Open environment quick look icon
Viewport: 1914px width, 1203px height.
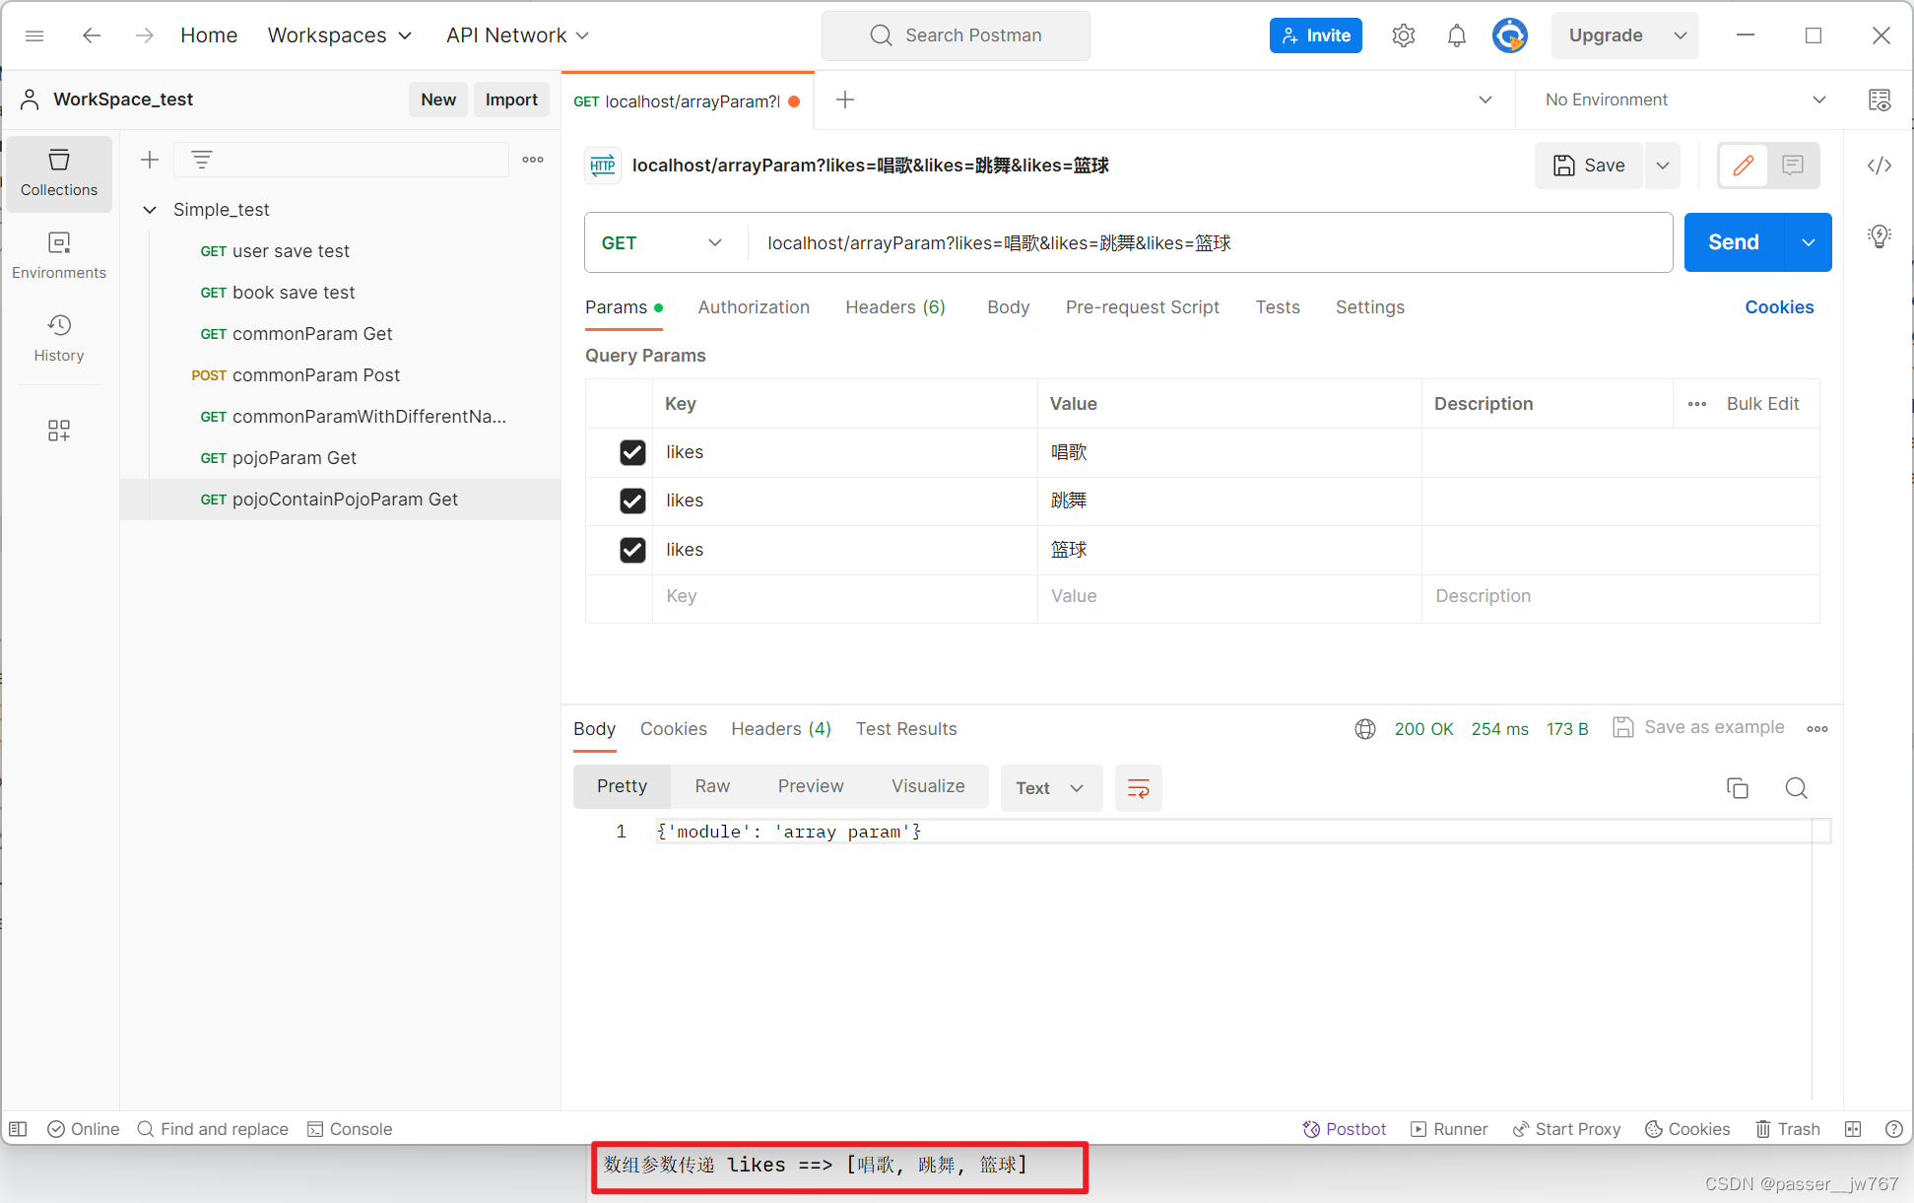pos(1880,100)
